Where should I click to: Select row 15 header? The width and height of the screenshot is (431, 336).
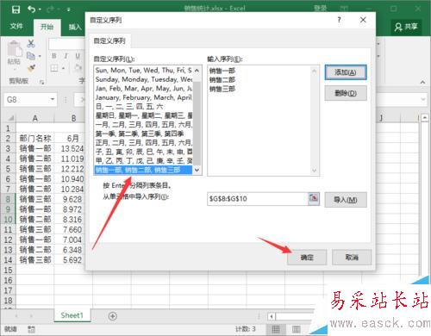[9, 271]
